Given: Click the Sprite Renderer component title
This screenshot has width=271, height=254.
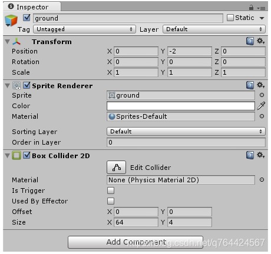Looking at the screenshot, I should click(x=62, y=86).
